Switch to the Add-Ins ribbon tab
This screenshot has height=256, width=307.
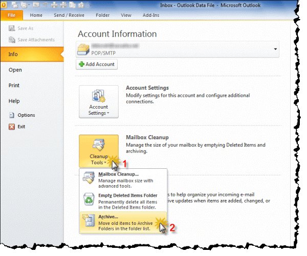click(x=151, y=15)
